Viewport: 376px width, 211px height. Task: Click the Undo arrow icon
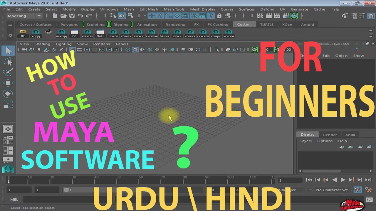coord(80,16)
